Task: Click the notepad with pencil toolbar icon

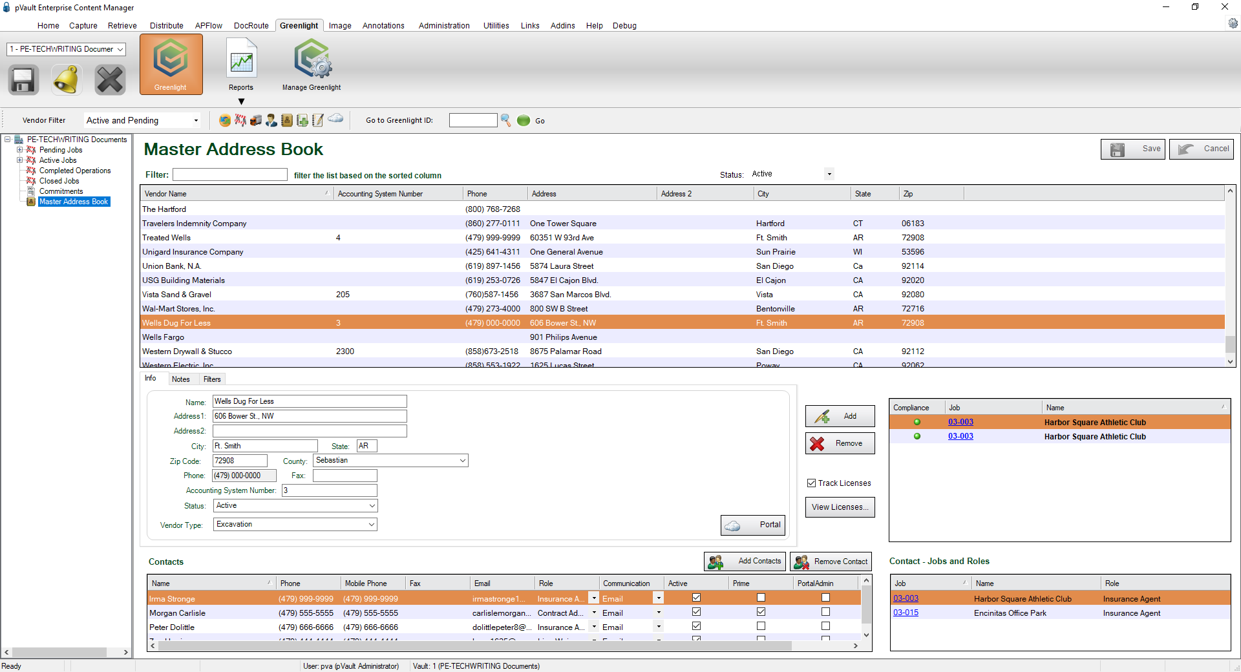Action: point(318,120)
